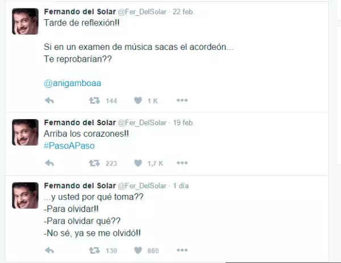Like the tweet with 1 K likes
The image size is (341, 263).
point(138,100)
